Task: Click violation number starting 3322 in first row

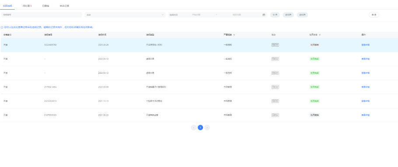Action: click(x=50, y=45)
